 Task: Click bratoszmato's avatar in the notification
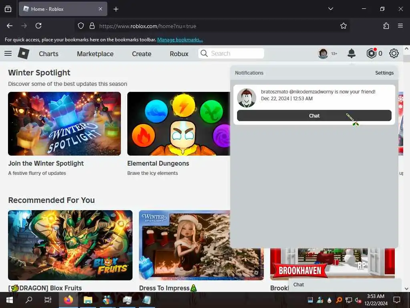(x=246, y=98)
